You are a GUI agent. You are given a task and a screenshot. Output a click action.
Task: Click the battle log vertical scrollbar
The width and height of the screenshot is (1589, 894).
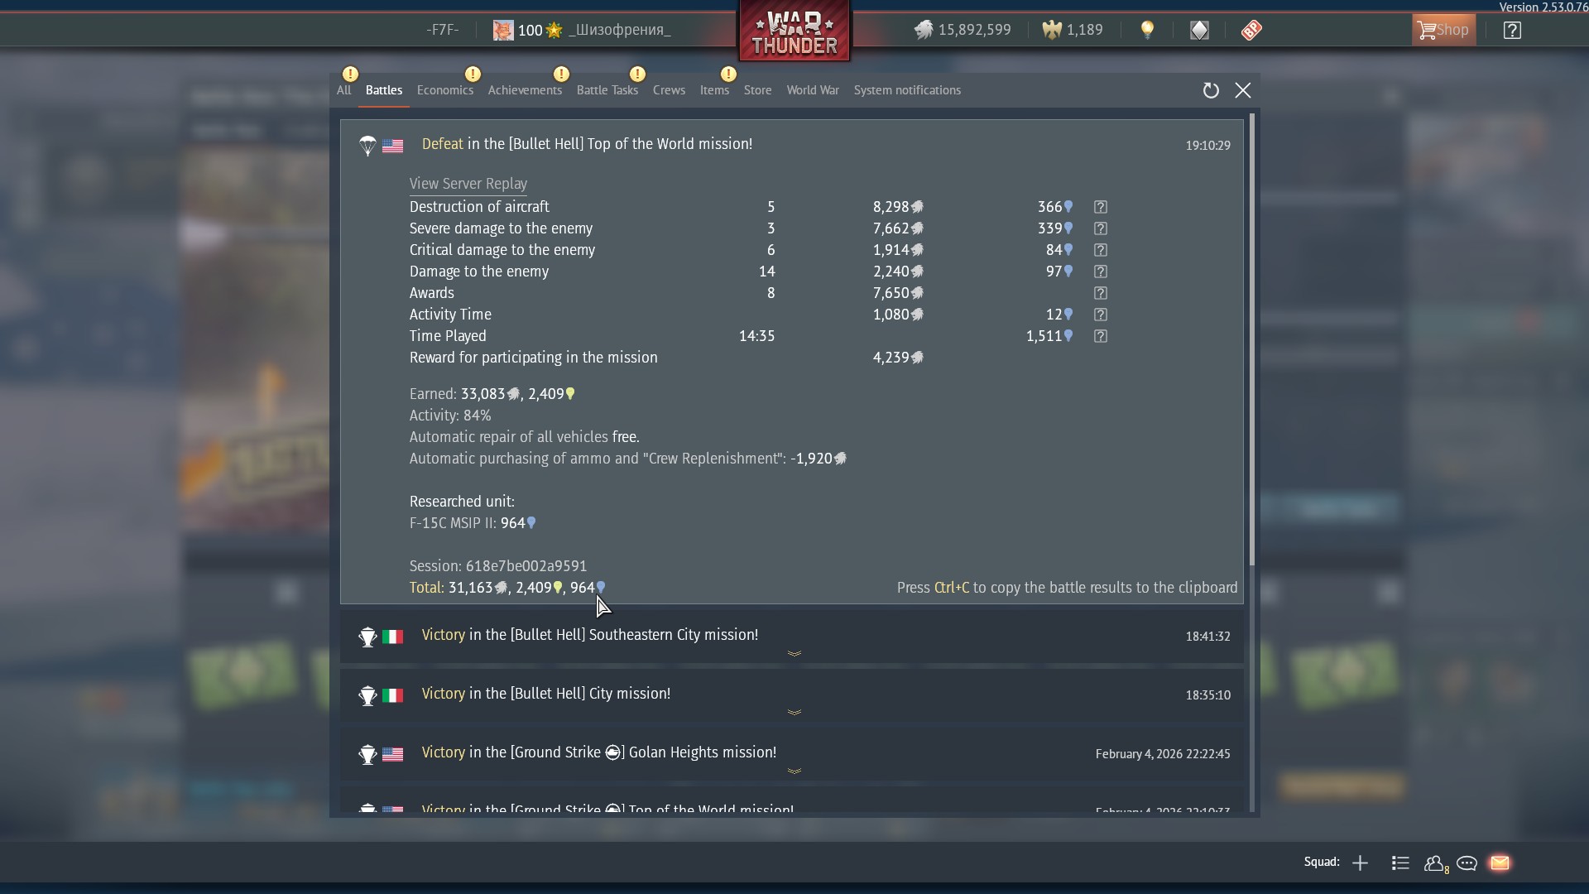tap(1252, 339)
